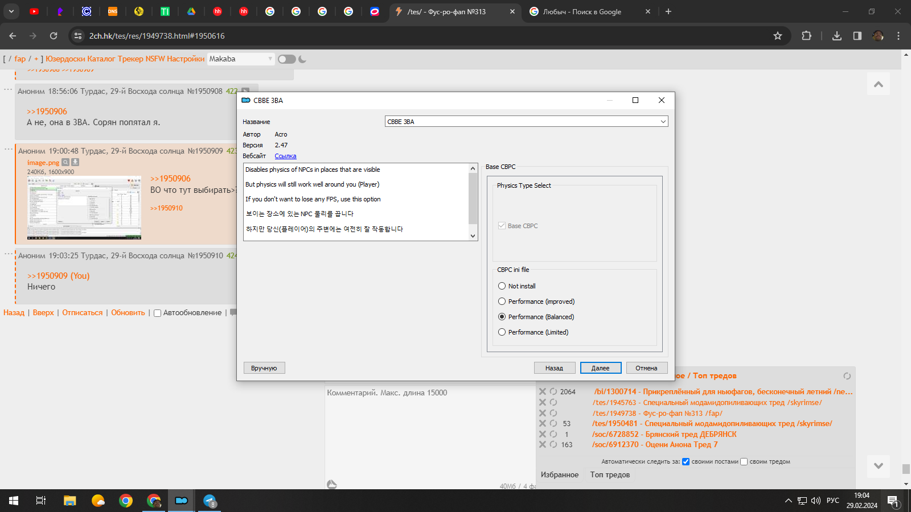Open Windows Start menu
911x512 pixels.
pos(14,501)
